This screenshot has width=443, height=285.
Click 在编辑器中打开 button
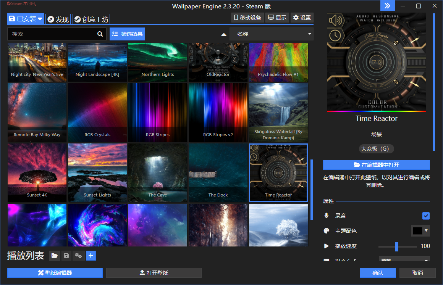coord(376,165)
